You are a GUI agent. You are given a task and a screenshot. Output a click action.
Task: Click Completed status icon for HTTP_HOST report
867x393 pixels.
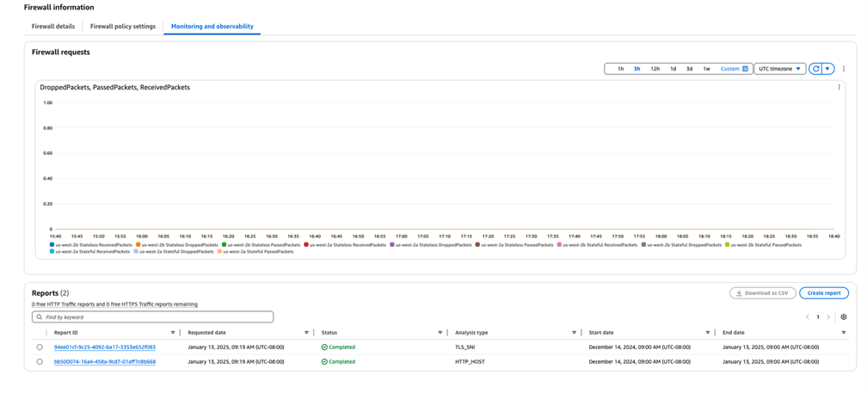coord(324,361)
